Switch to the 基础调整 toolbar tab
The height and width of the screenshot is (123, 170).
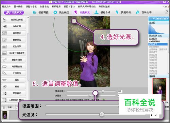[x=40, y=12]
